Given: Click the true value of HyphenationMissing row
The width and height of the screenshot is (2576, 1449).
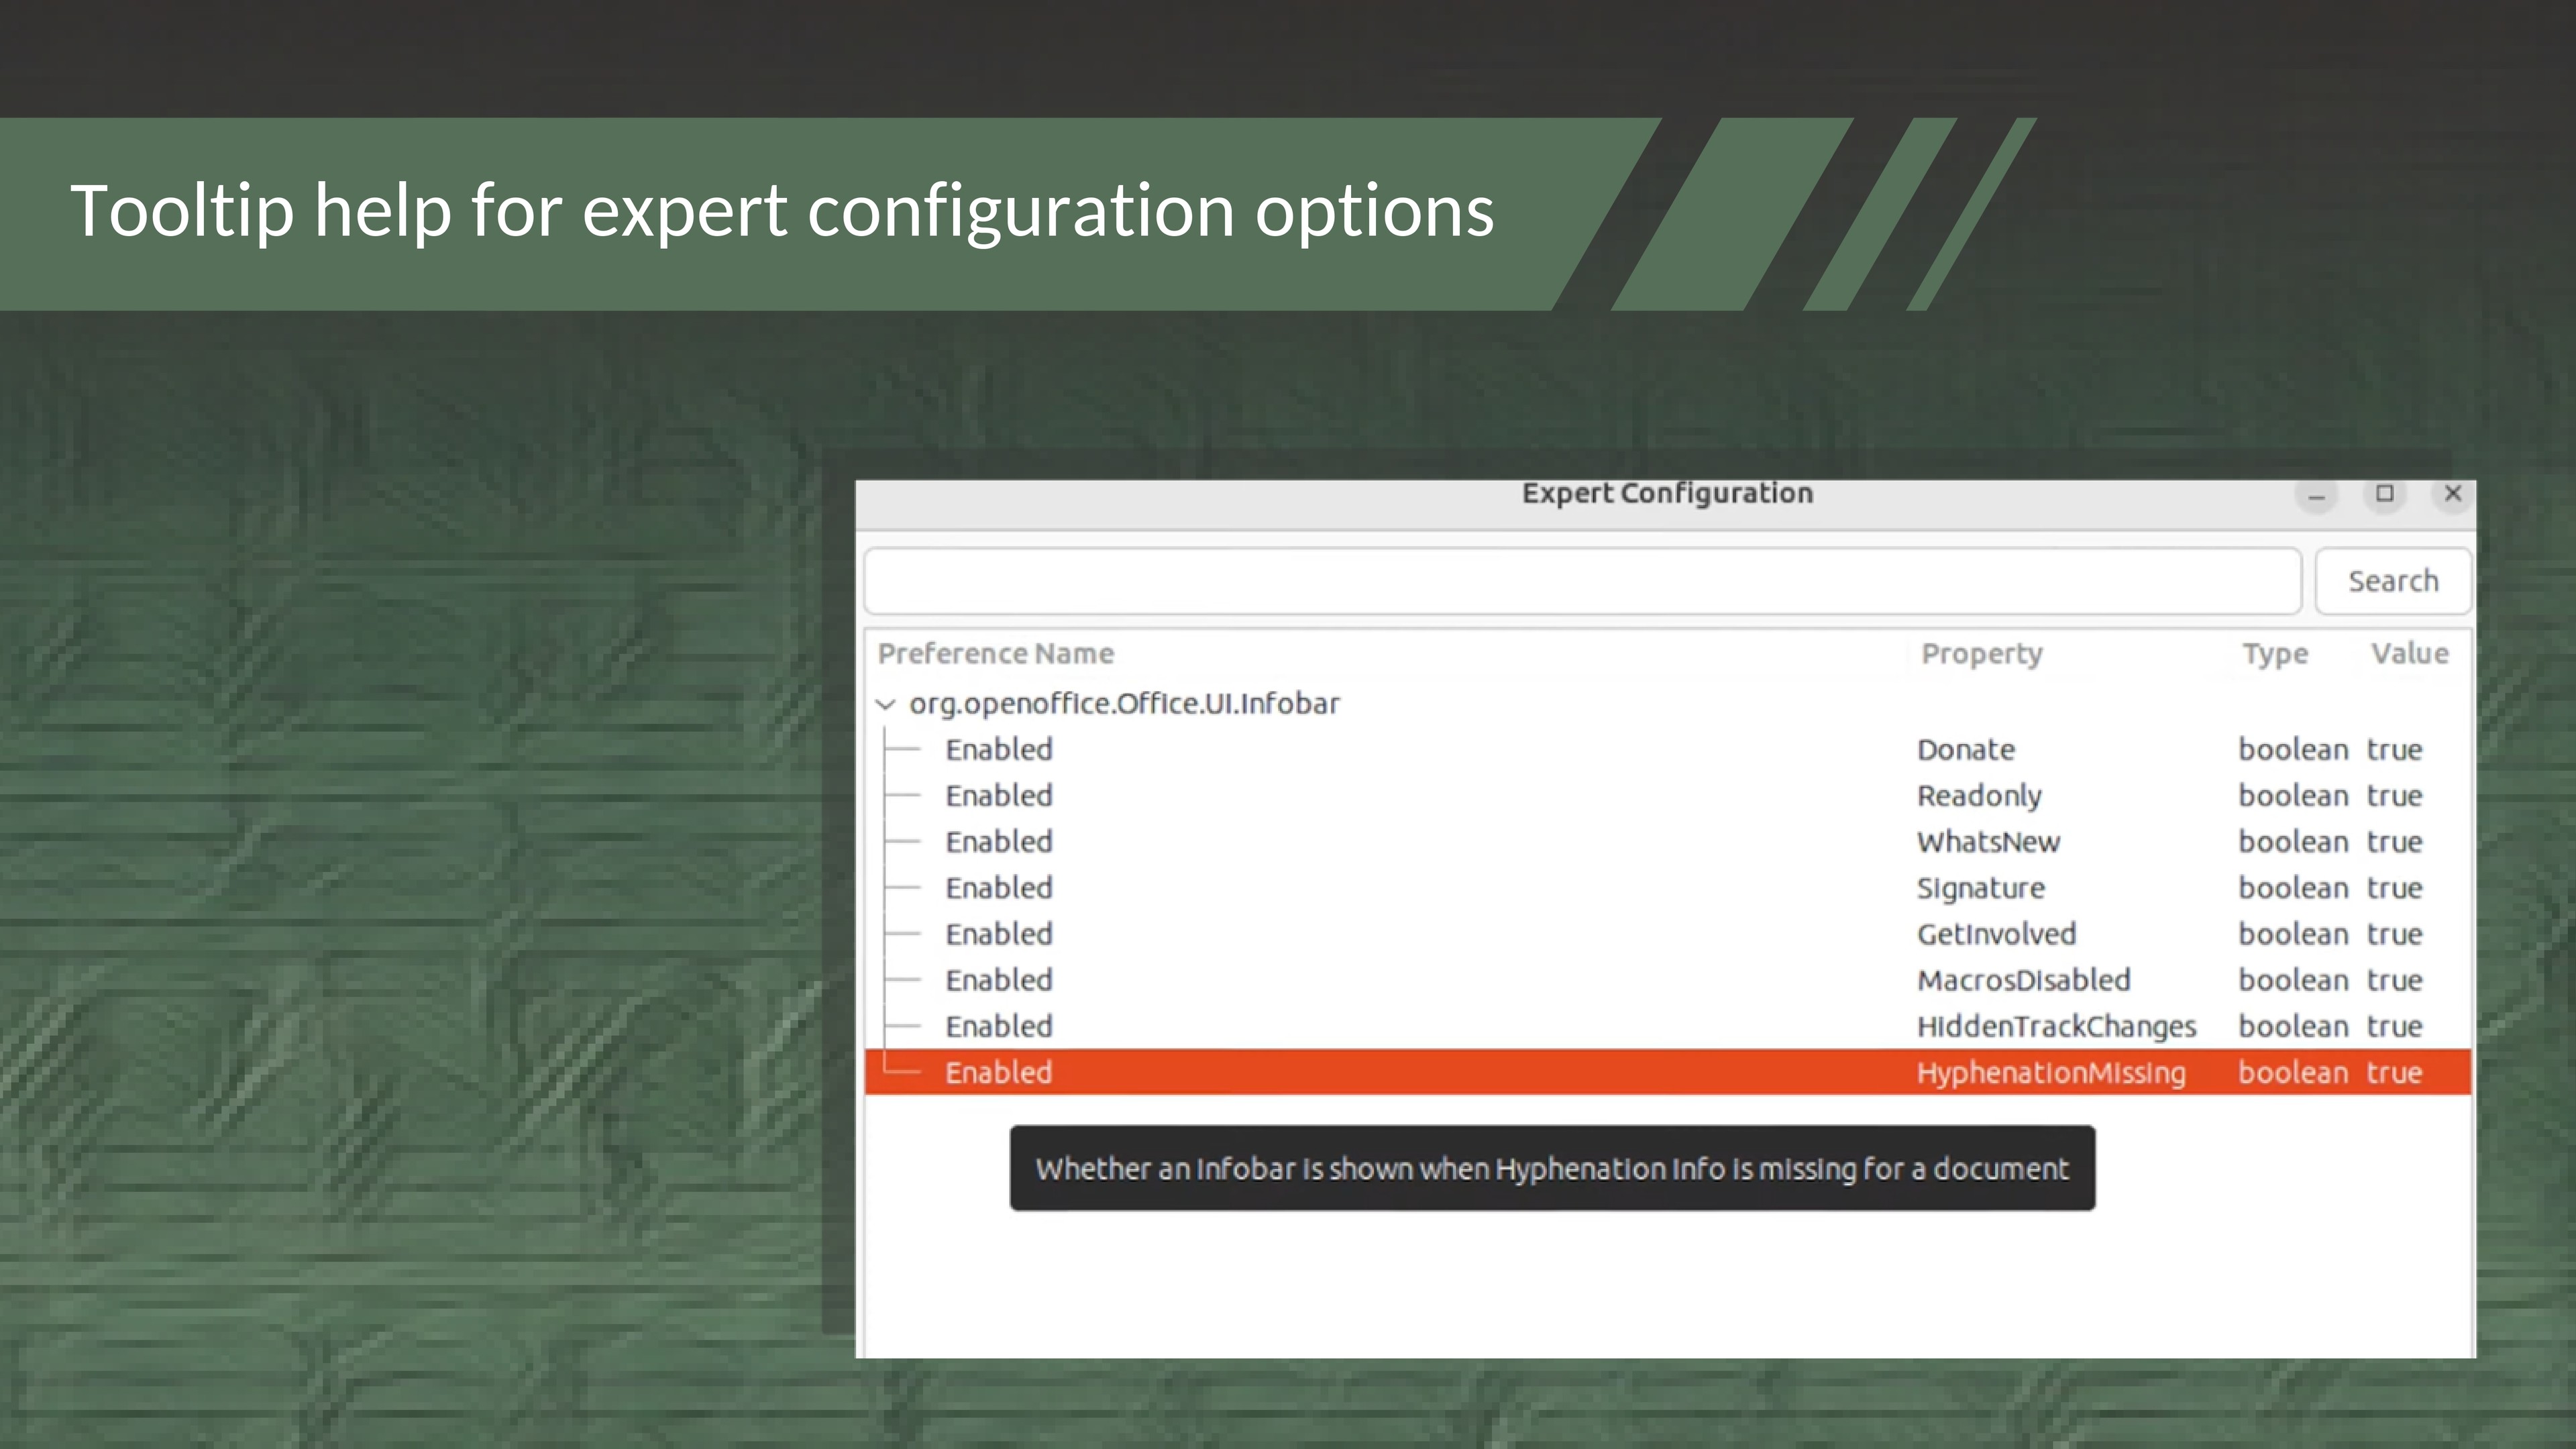Looking at the screenshot, I should pyautogui.click(x=2394, y=1072).
